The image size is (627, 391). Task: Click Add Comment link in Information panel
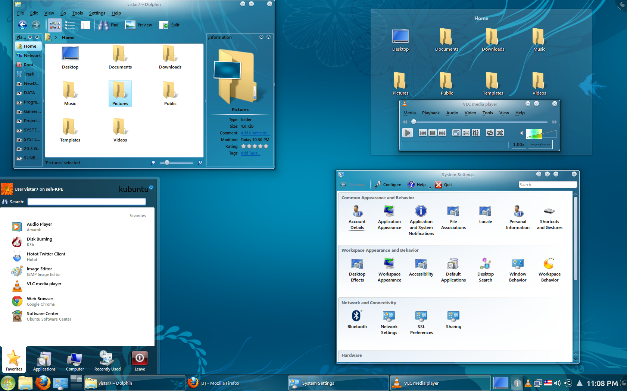click(x=255, y=133)
